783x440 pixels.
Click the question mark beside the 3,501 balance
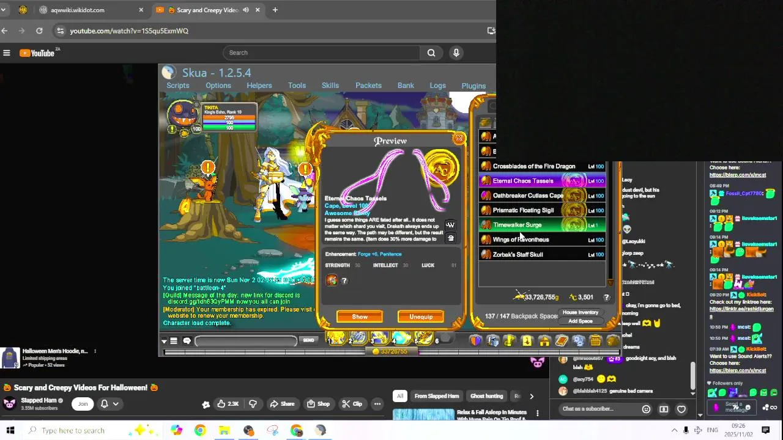point(606,297)
